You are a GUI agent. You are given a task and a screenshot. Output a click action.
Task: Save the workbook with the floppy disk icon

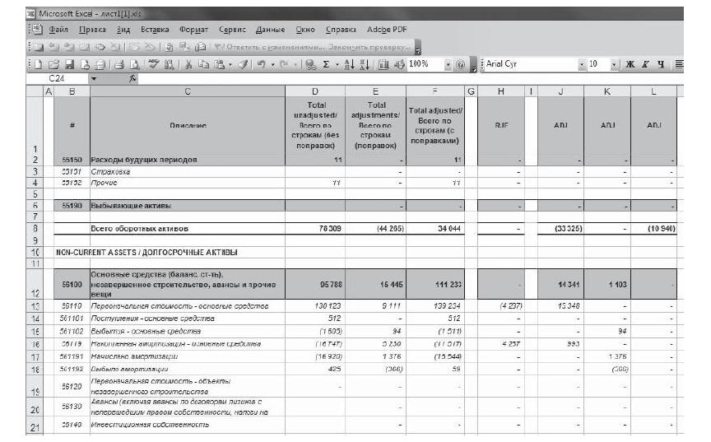[x=69, y=65]
